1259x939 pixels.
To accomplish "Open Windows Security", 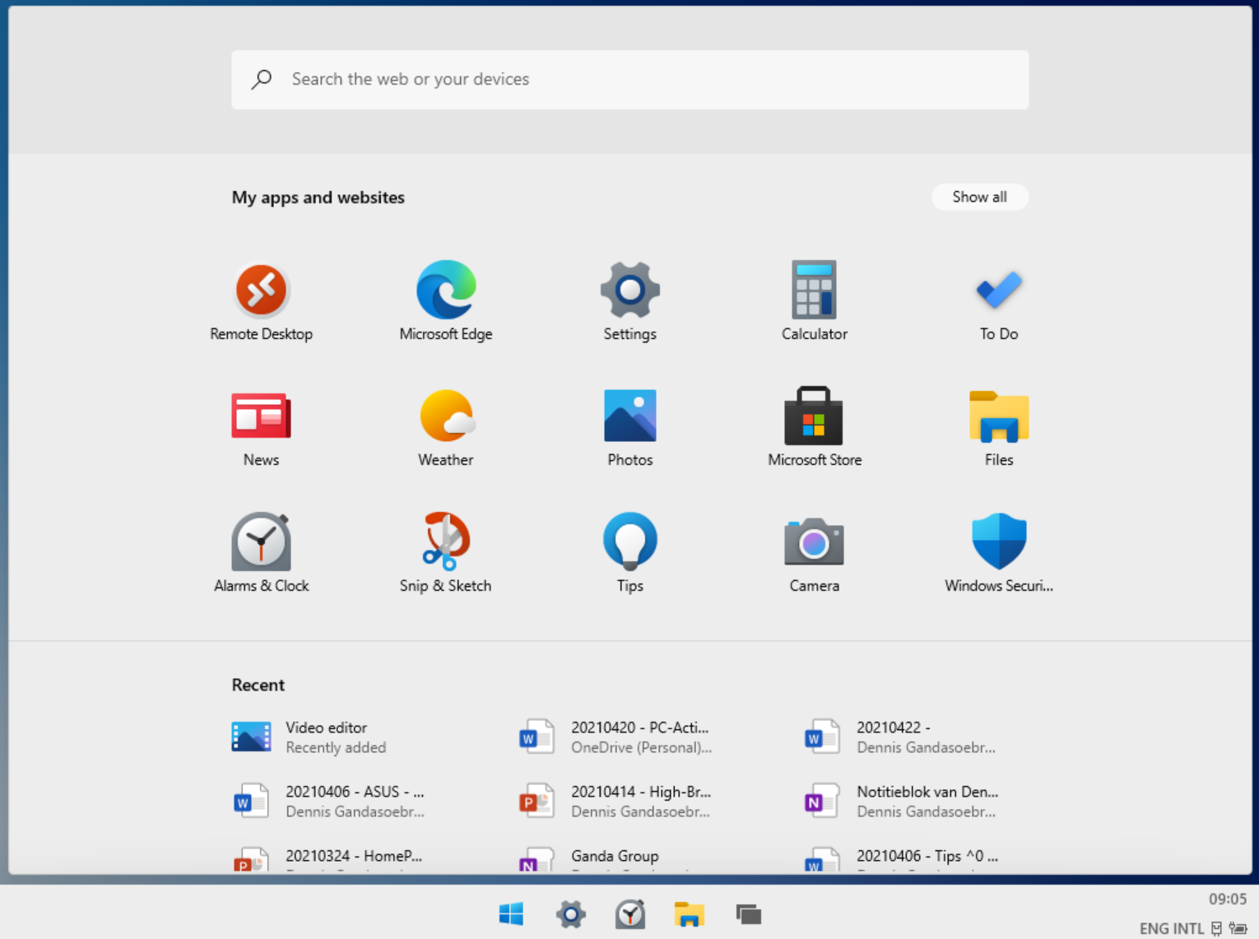I will 999,554.
